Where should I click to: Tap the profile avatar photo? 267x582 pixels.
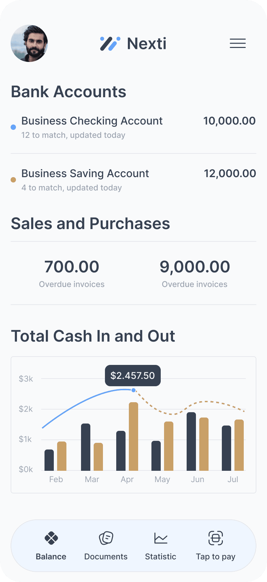(29, 43)
